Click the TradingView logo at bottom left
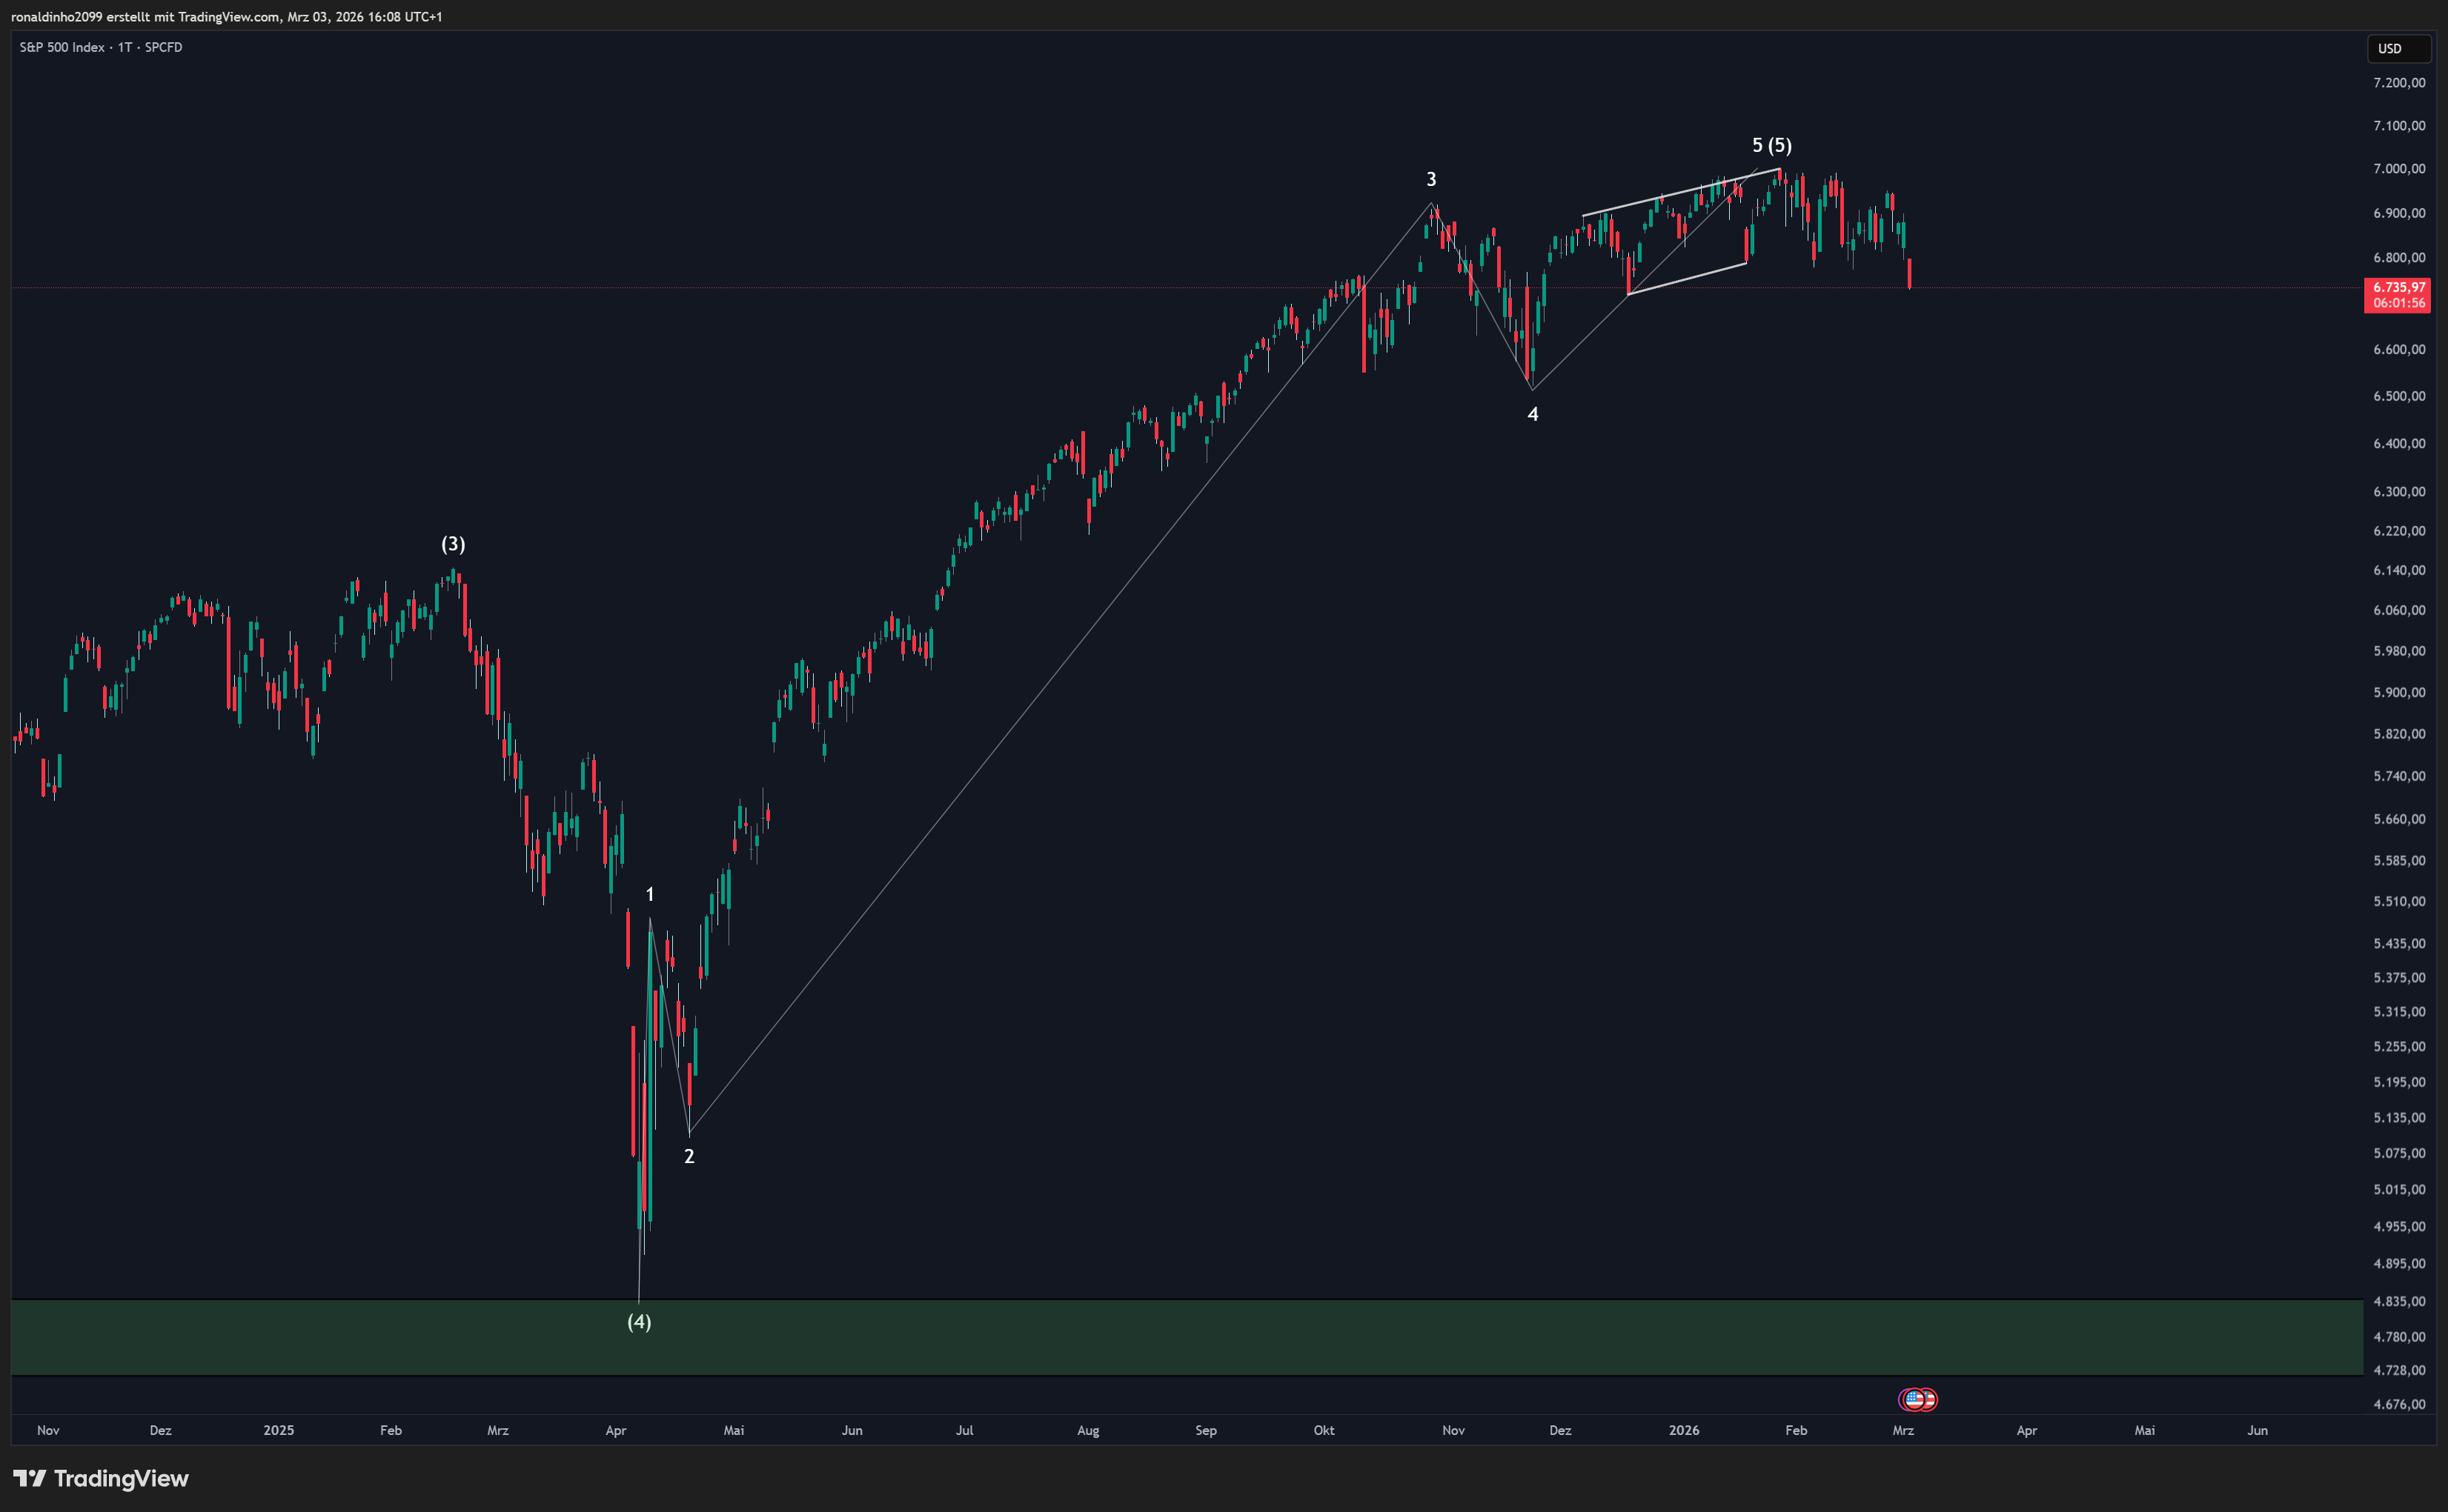The width and height of the screenshot is (2448, 1512). pos(100,1478)
